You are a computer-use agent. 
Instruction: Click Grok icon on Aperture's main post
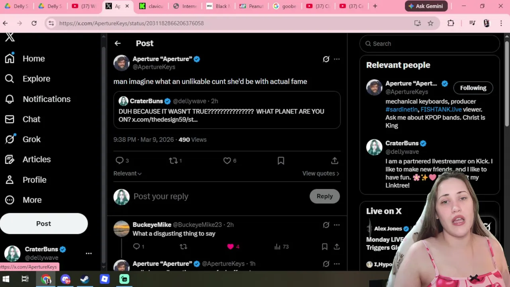pyautogui.click(x=326, y=59)
